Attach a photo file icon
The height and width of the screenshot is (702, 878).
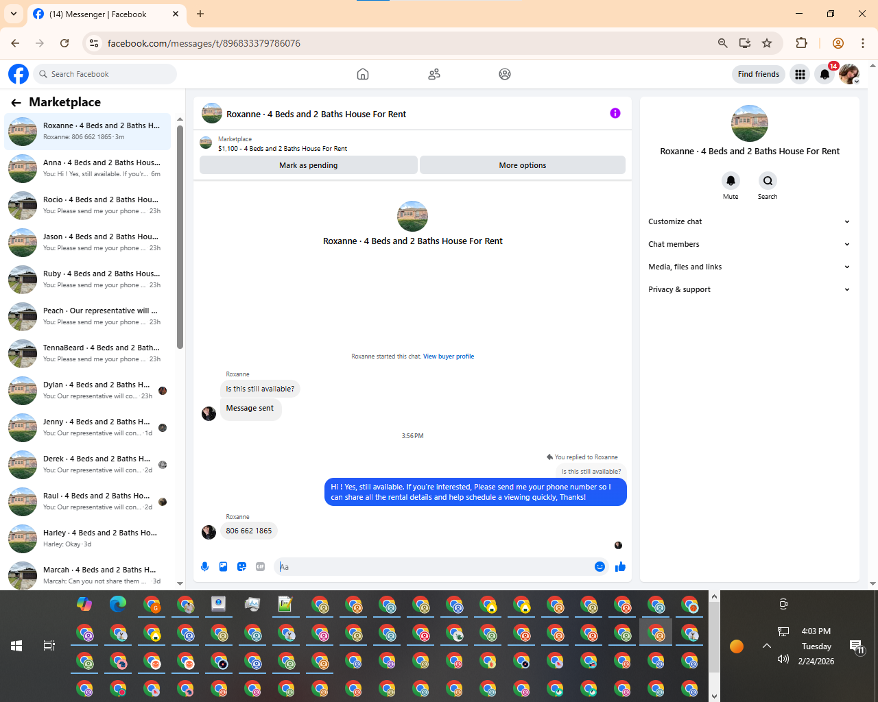[x=223, y=566]
